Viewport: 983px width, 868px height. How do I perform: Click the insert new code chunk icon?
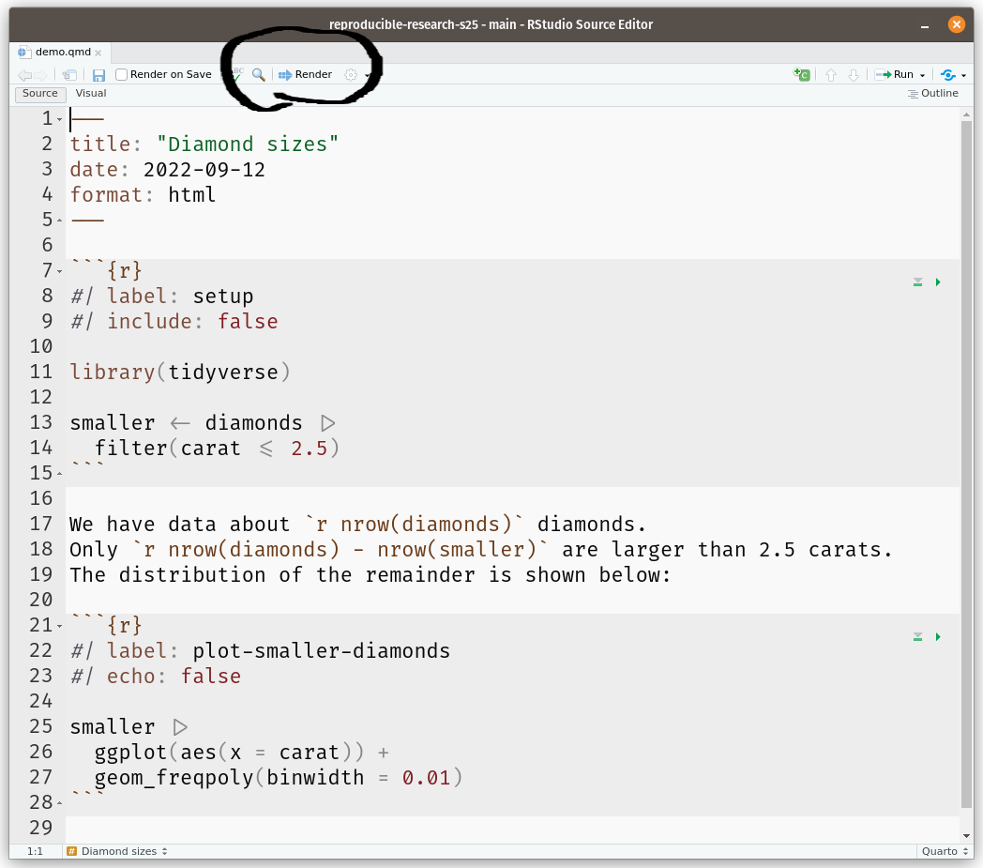coord(801,75)
